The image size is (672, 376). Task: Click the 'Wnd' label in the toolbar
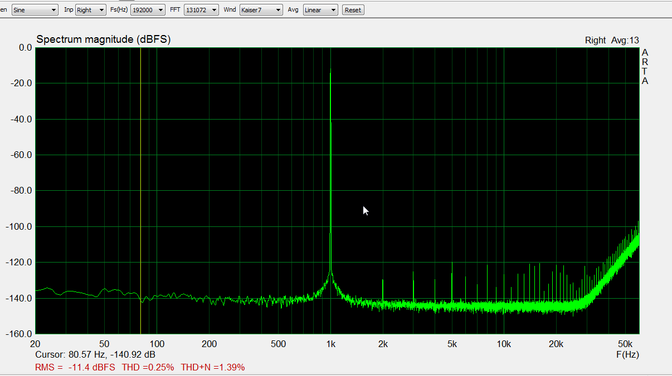coord(230,10)
